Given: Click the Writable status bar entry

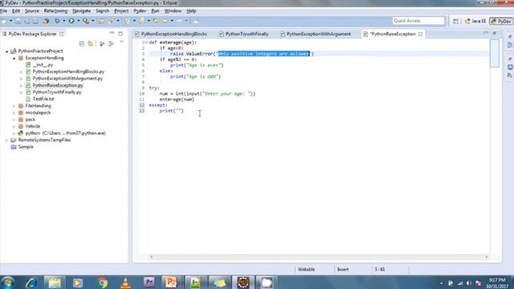Looking at the screenshot, I should click(306, 270).
